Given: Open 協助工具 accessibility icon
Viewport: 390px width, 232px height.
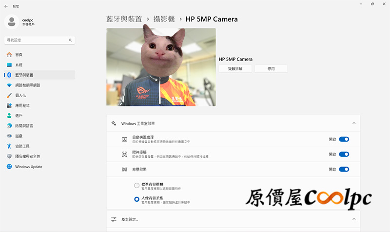Looking at the screenshot, I should (9, 146).
